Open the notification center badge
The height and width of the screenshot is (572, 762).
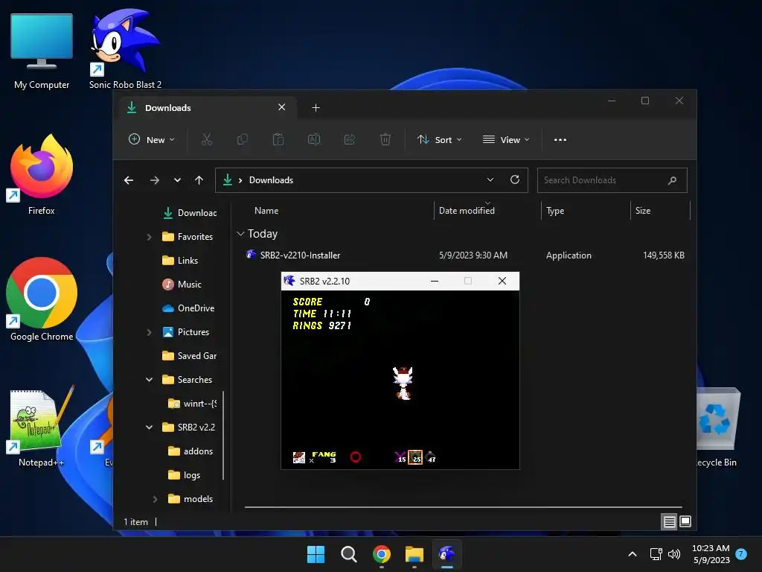point(741,554)
